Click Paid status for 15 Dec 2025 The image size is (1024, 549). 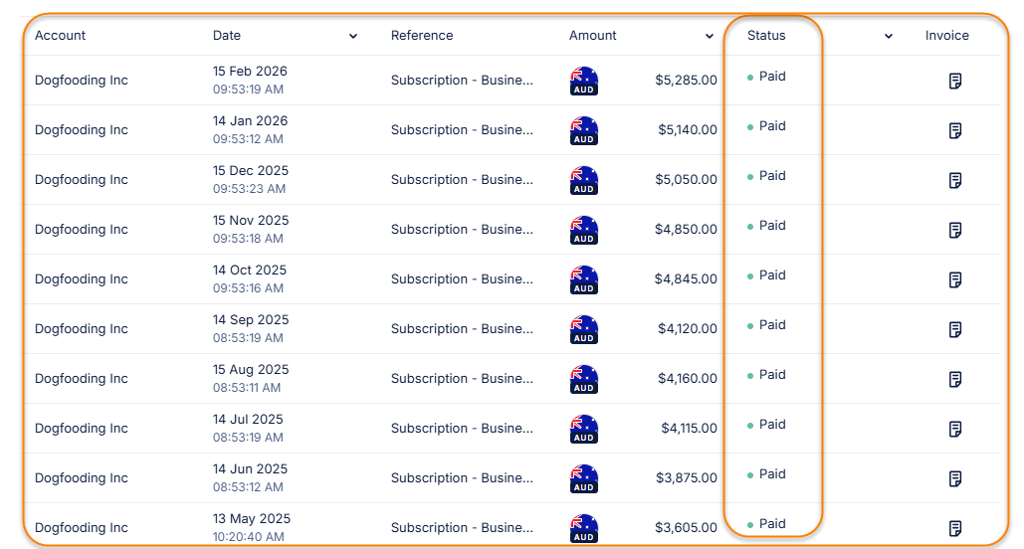[x=772, y=176]
